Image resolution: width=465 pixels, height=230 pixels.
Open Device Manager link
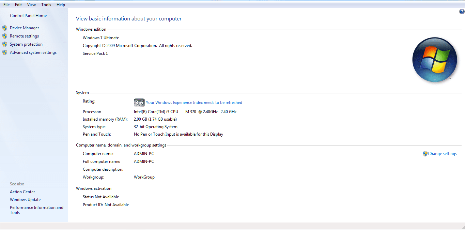(25, 28)
